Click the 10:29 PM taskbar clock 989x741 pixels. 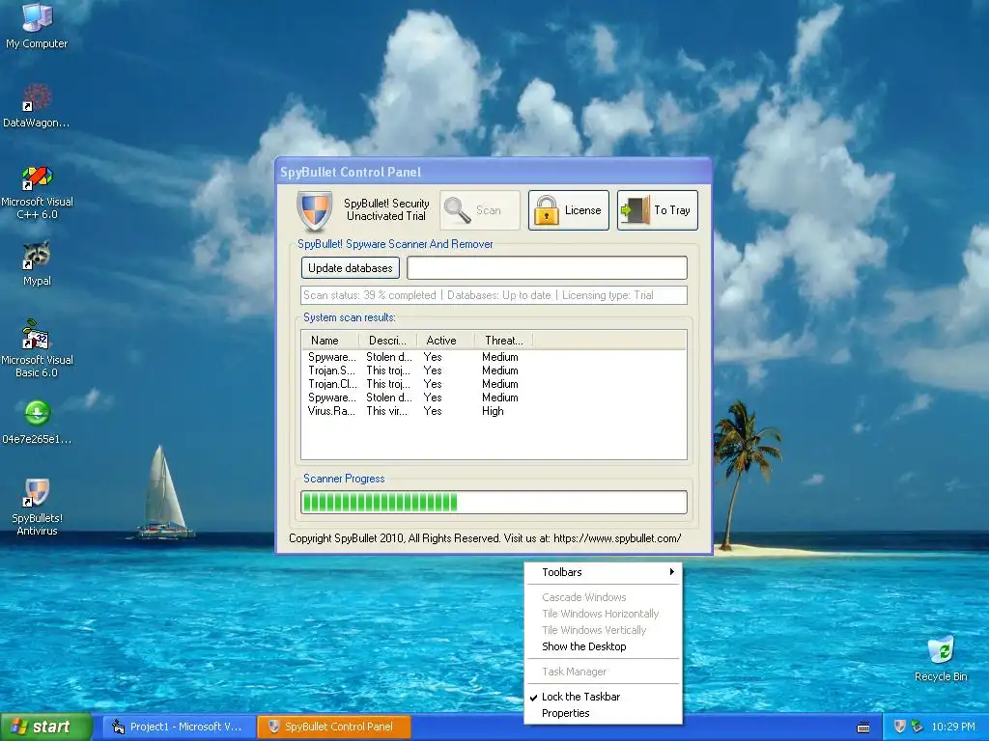(x=953, y=727)
